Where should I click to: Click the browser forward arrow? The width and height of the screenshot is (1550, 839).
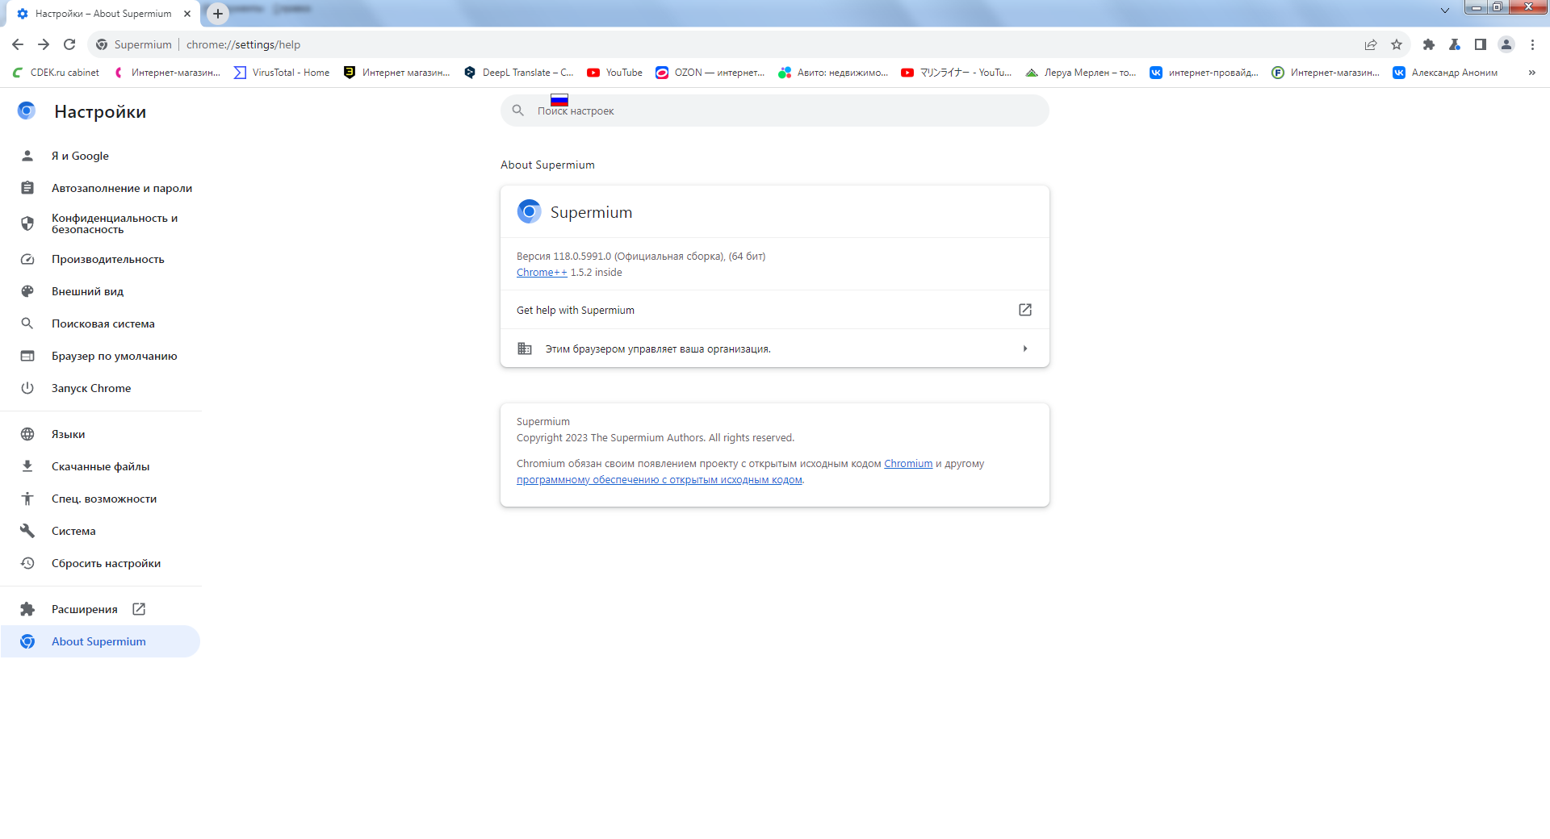click(44, 44)
